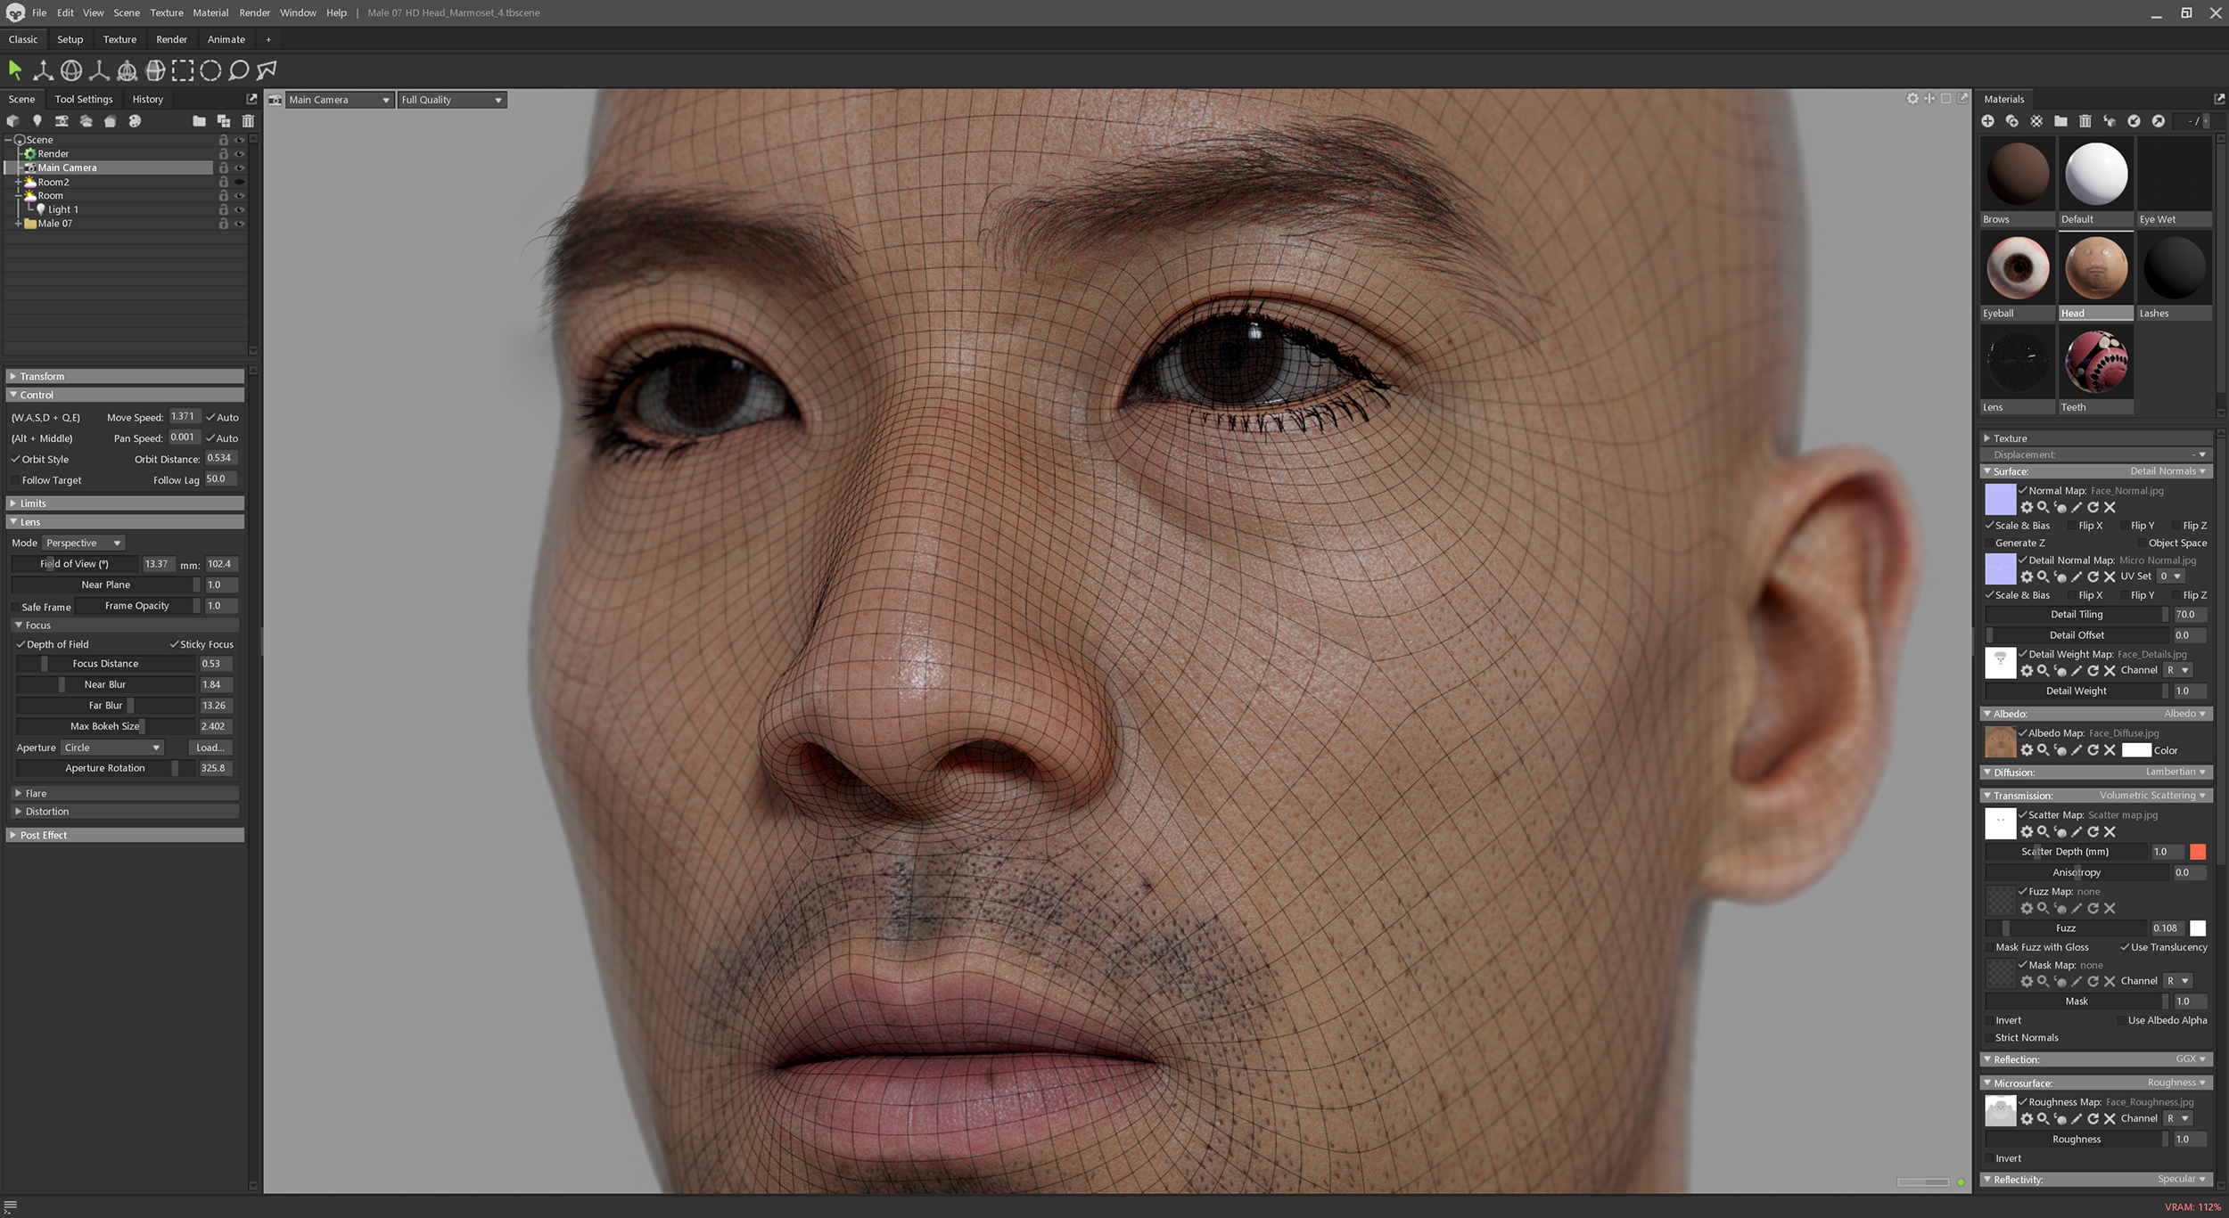Viewport: 2229px width, 1218px height.
Task: Select the Teeth material thumbnail
Action: point(2096,362)
